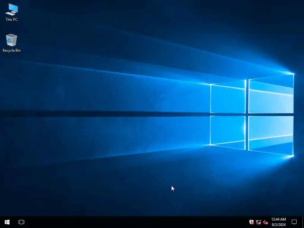Click the muted volume tray icon

coord(265,222)
